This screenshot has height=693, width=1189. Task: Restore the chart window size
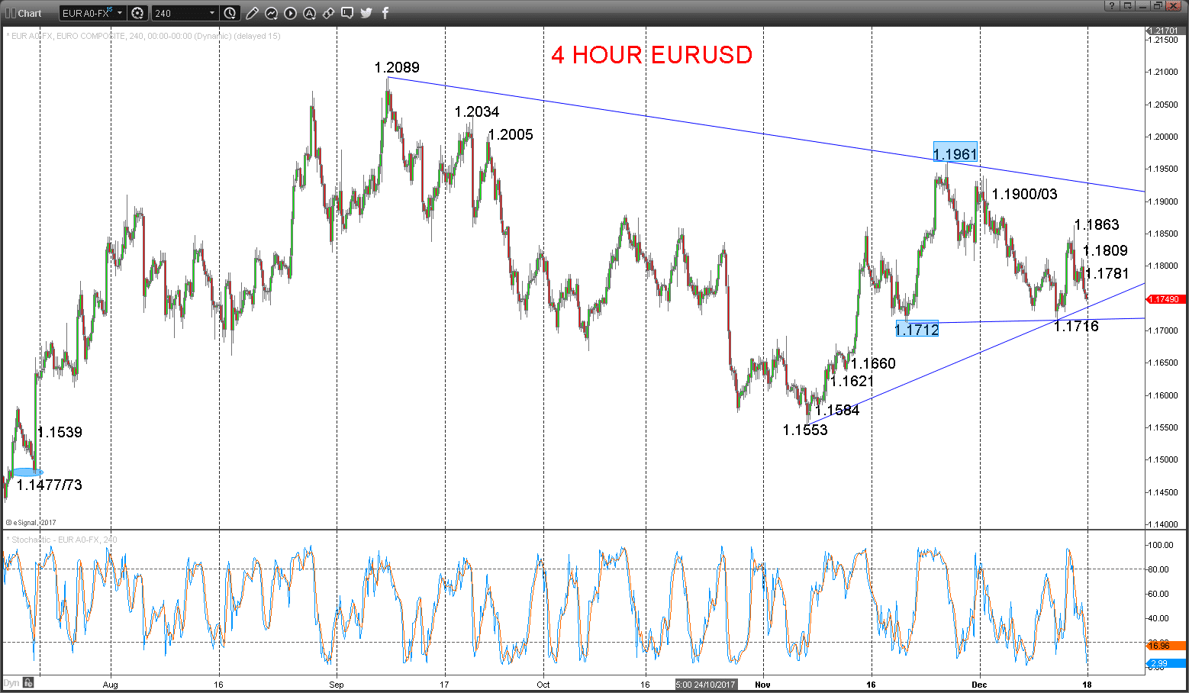(1158, 6)
